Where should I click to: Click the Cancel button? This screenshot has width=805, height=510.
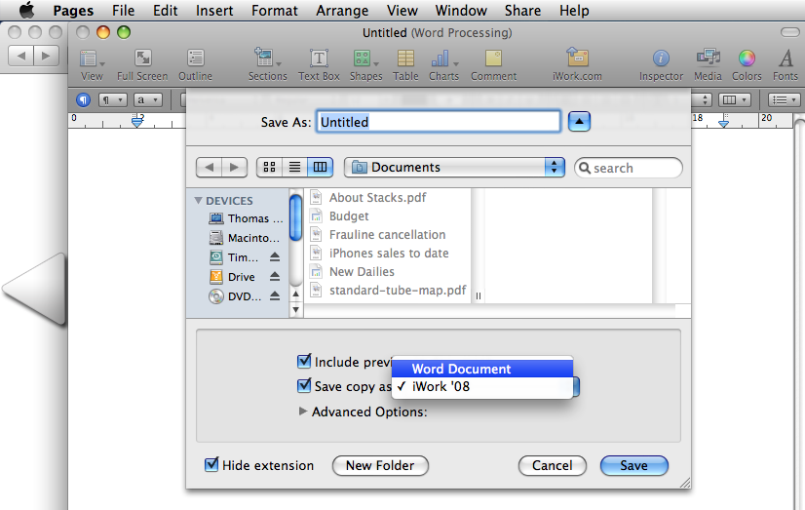click(x=552, y=465)
